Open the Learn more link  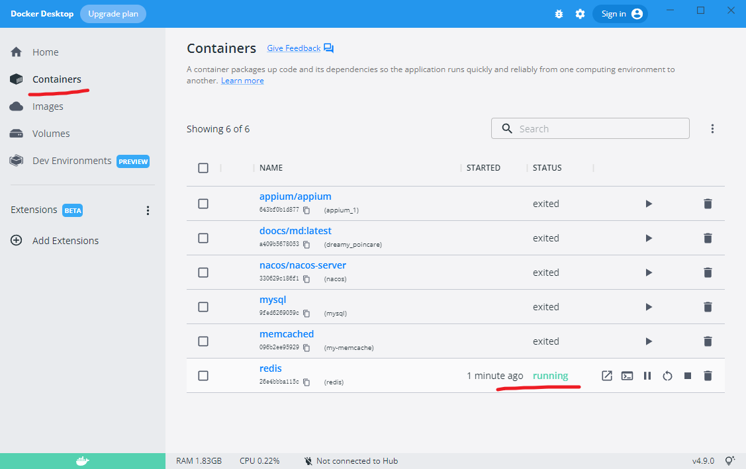click(x=242, y=81)
